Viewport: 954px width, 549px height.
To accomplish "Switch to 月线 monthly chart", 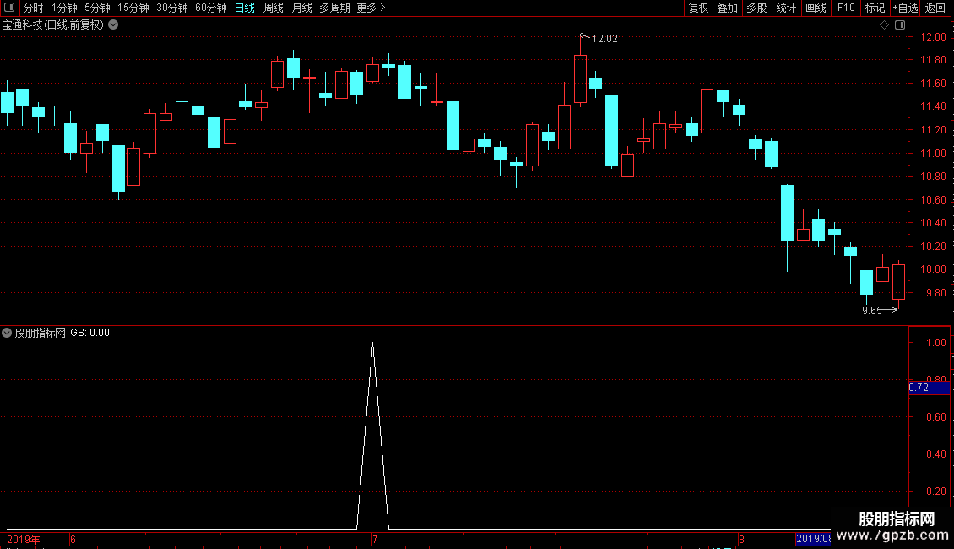I will pos(301,8).
